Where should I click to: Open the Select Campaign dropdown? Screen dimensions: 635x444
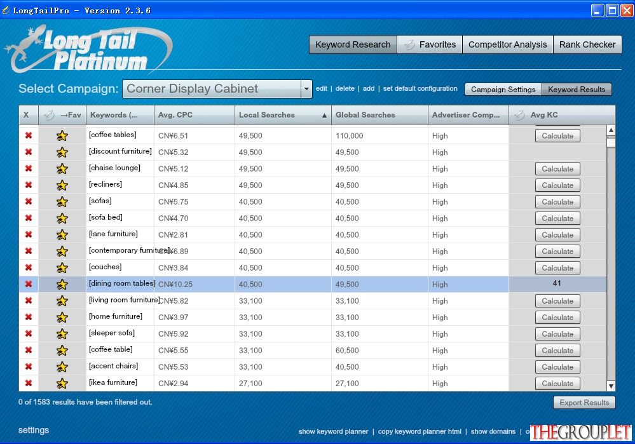[306, 89]
